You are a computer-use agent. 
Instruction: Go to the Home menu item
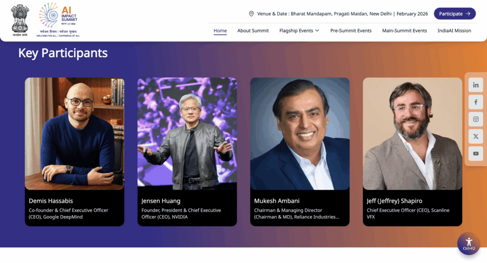click(220, 31)
